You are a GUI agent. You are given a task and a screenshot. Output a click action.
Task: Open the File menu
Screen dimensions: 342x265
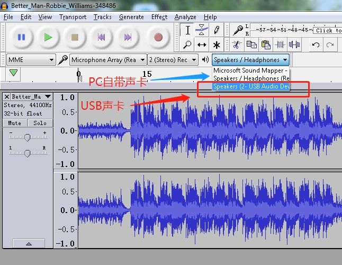click(8, 17)
